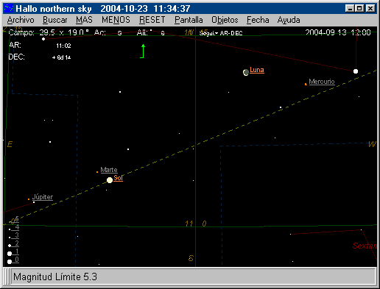
Task: Click the Sol label link
Action: tap(118, 178)
